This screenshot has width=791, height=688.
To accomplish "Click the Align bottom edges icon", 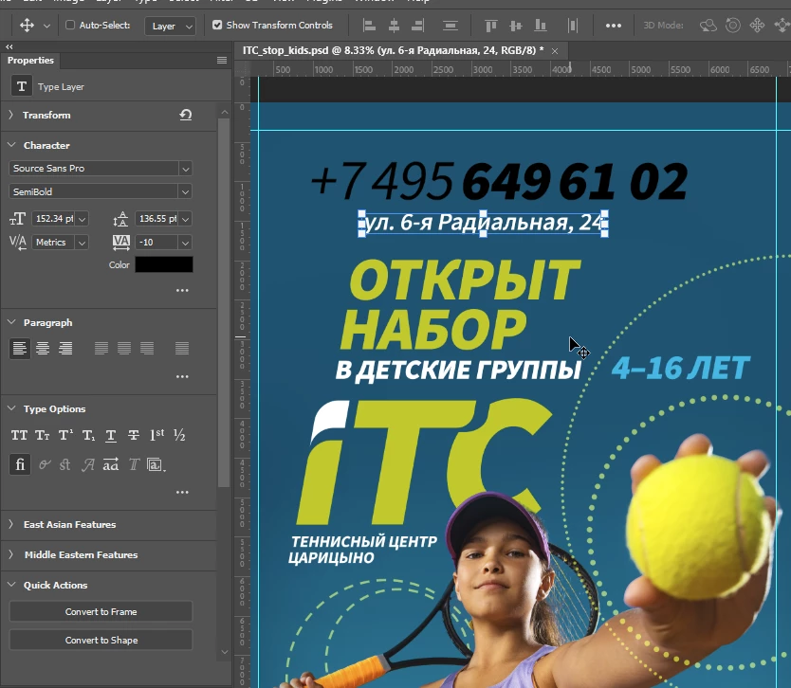I will pyautogui.click(x=541, y=26).
